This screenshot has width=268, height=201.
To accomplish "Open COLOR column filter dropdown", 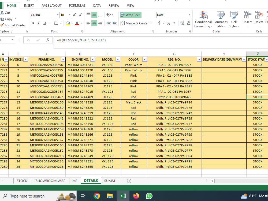I will 145,59.
